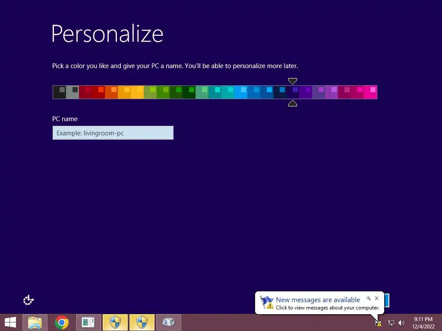This screenshot has width=442, height=331.
Task: Select the orchid light purple swatch
Action: 332,92
